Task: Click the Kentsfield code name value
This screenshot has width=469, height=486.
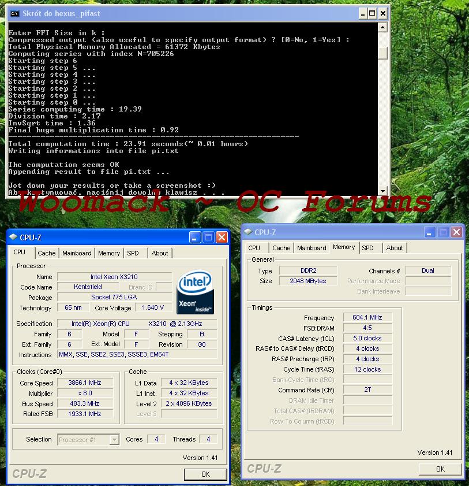Action: [88, 287]
